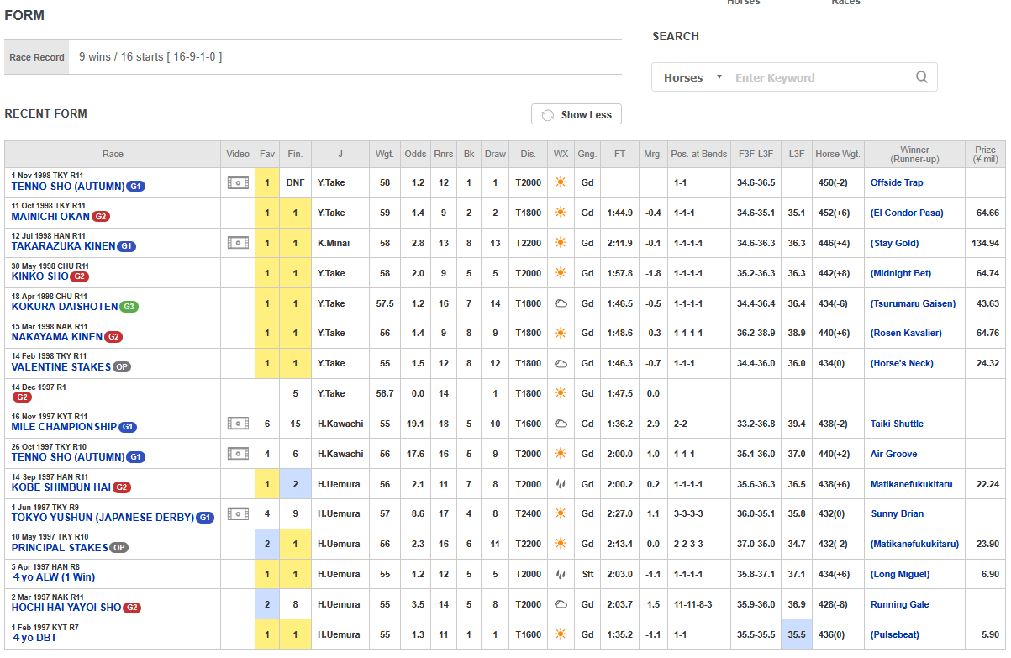Open winner Offside Trap horse page
Screen dimensions: 1011x658
[897, 182]
